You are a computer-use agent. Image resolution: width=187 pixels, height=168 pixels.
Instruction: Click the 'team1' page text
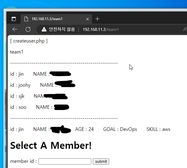pyautogui.click(x=17, y=52)
